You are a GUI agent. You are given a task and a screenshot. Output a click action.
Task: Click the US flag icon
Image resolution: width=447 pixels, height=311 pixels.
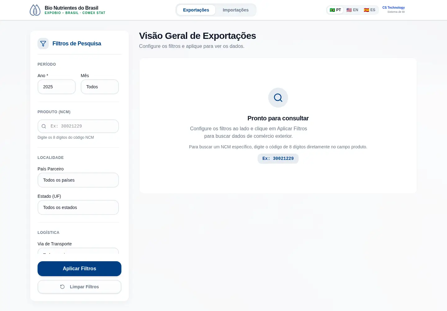[349, 10]
